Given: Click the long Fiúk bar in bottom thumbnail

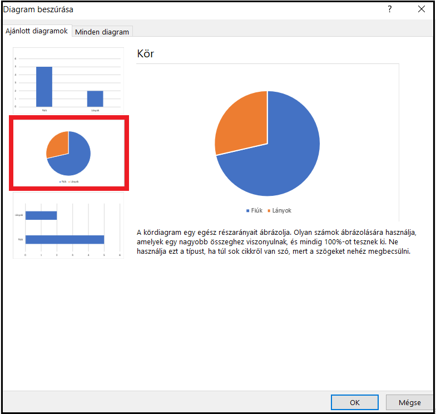Looking at the screenshot, I should 65,239.
